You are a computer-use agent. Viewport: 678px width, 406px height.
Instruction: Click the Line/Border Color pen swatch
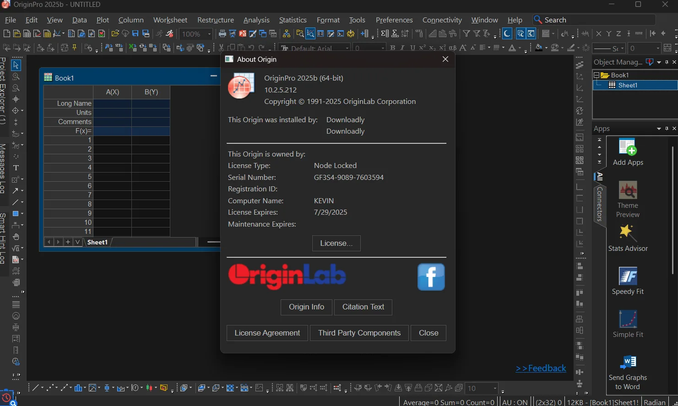click(x=571, y=48)
